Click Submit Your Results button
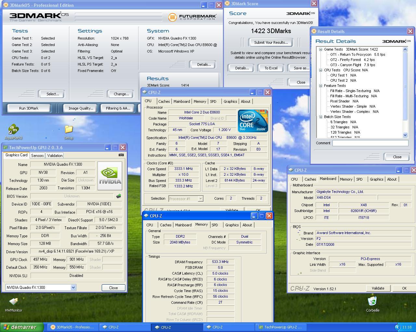The width and height of the screenshot is (416, 332). coord(271,42)
